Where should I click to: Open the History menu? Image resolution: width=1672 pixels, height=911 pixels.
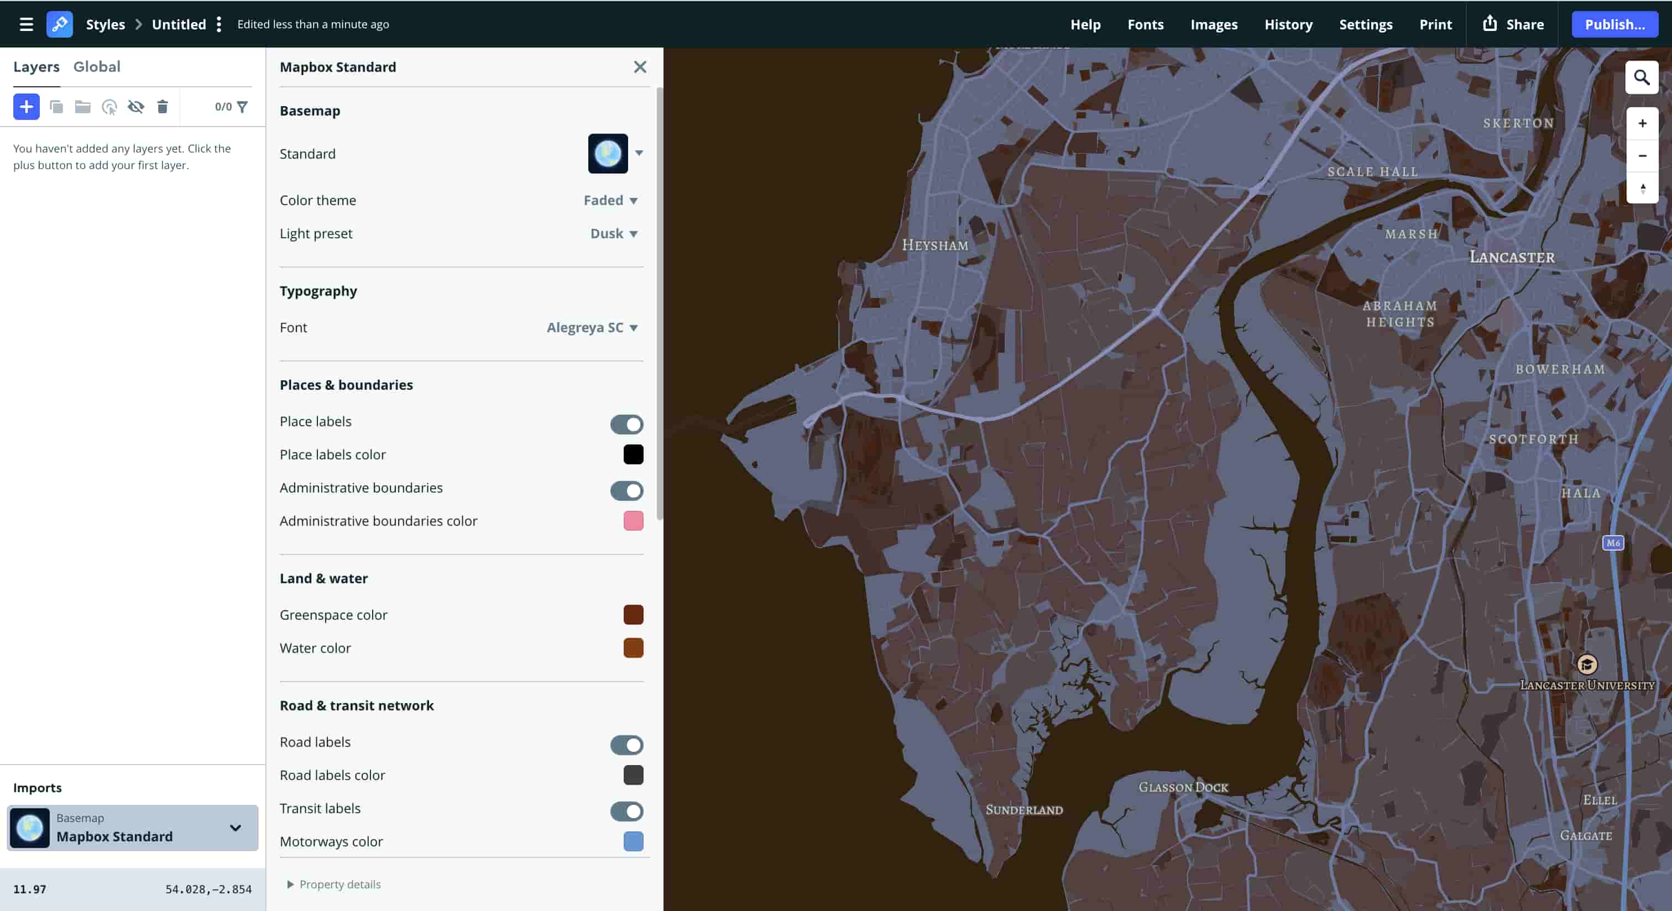coord(1288,24)
